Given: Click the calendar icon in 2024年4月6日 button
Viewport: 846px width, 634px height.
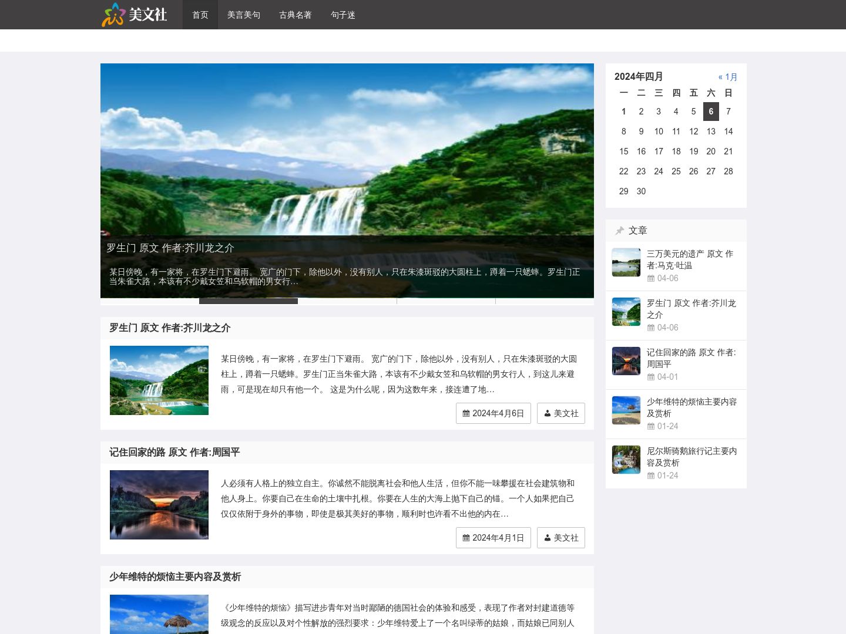Looking at the screenshot, I should click(466, 413).
